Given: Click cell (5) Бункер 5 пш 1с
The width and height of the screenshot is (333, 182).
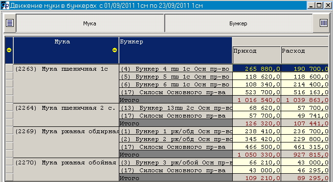Looking at the screenshot, I should point(176,76).
